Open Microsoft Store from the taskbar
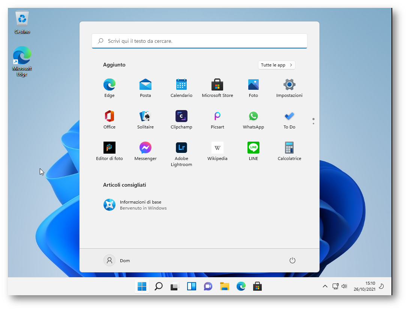Viewport: 408px width, 311px height. 257,286
